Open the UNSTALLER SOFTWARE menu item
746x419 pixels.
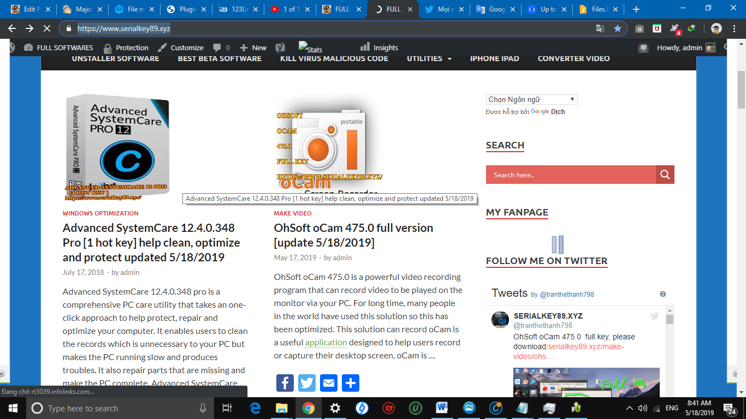(115, 58)
